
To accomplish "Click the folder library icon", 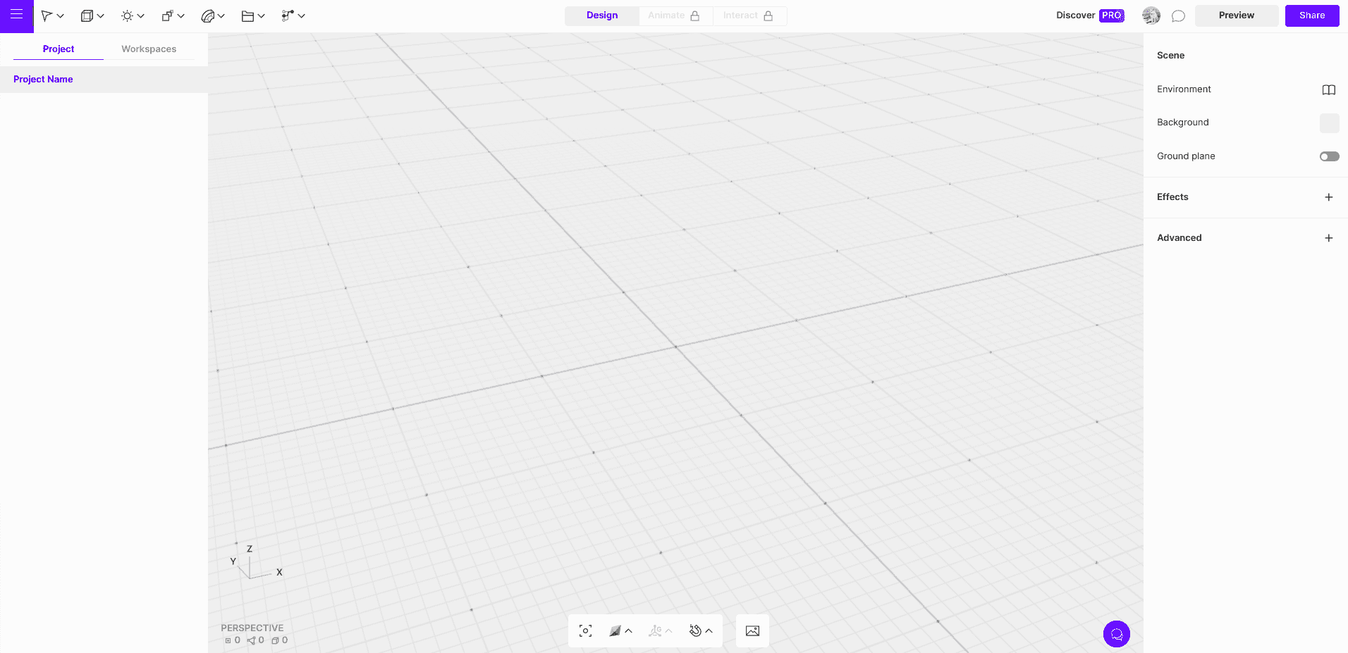I will [x=247, y=15].
